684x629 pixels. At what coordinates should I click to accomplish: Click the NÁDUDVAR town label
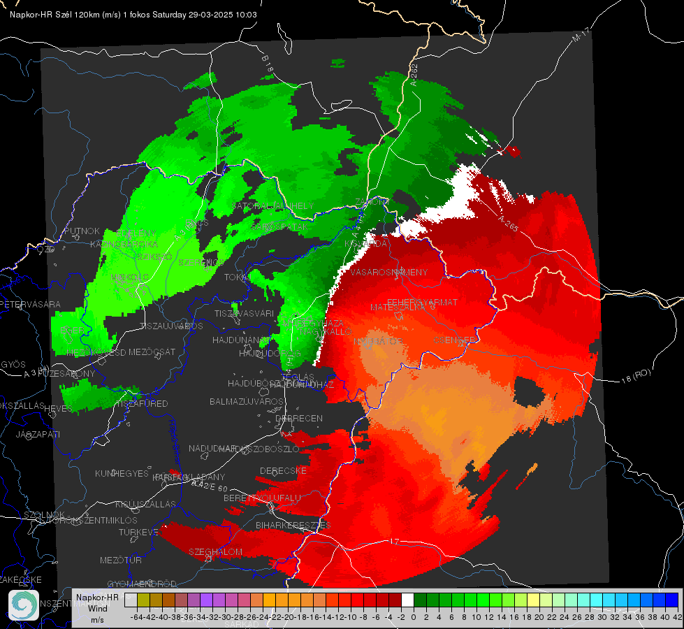[x=212, y=448]
